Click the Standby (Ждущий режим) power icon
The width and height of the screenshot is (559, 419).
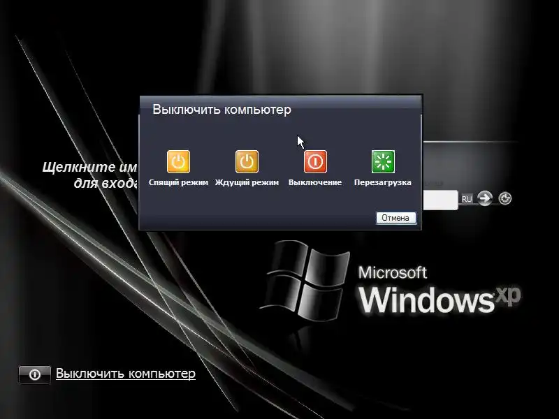[x=247, y=162]
